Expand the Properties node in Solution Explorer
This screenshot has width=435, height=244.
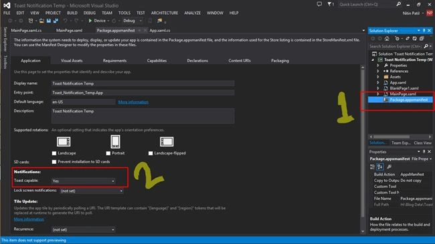378,66
